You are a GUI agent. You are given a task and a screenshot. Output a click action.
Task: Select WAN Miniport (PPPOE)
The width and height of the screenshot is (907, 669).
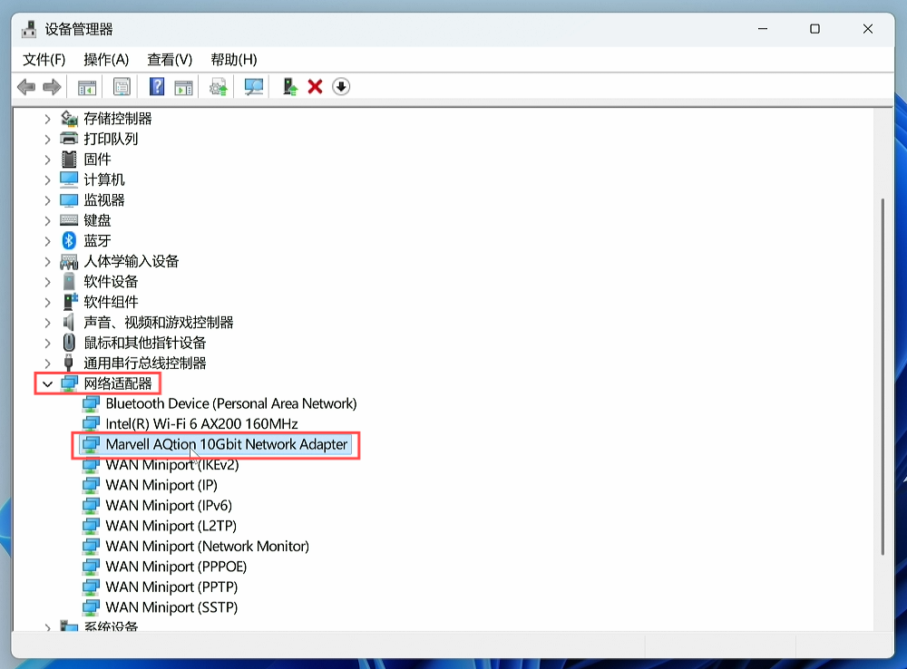(x=176, y=567)
